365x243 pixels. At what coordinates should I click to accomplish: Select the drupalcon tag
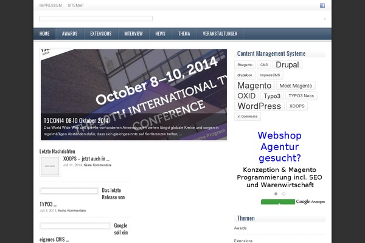click(x=245, y=75)
